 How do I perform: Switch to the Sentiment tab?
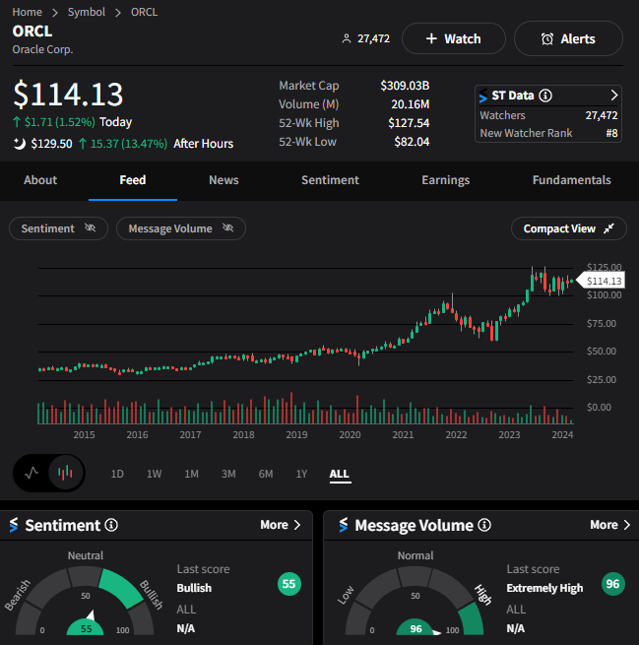[x=330, y=180]
